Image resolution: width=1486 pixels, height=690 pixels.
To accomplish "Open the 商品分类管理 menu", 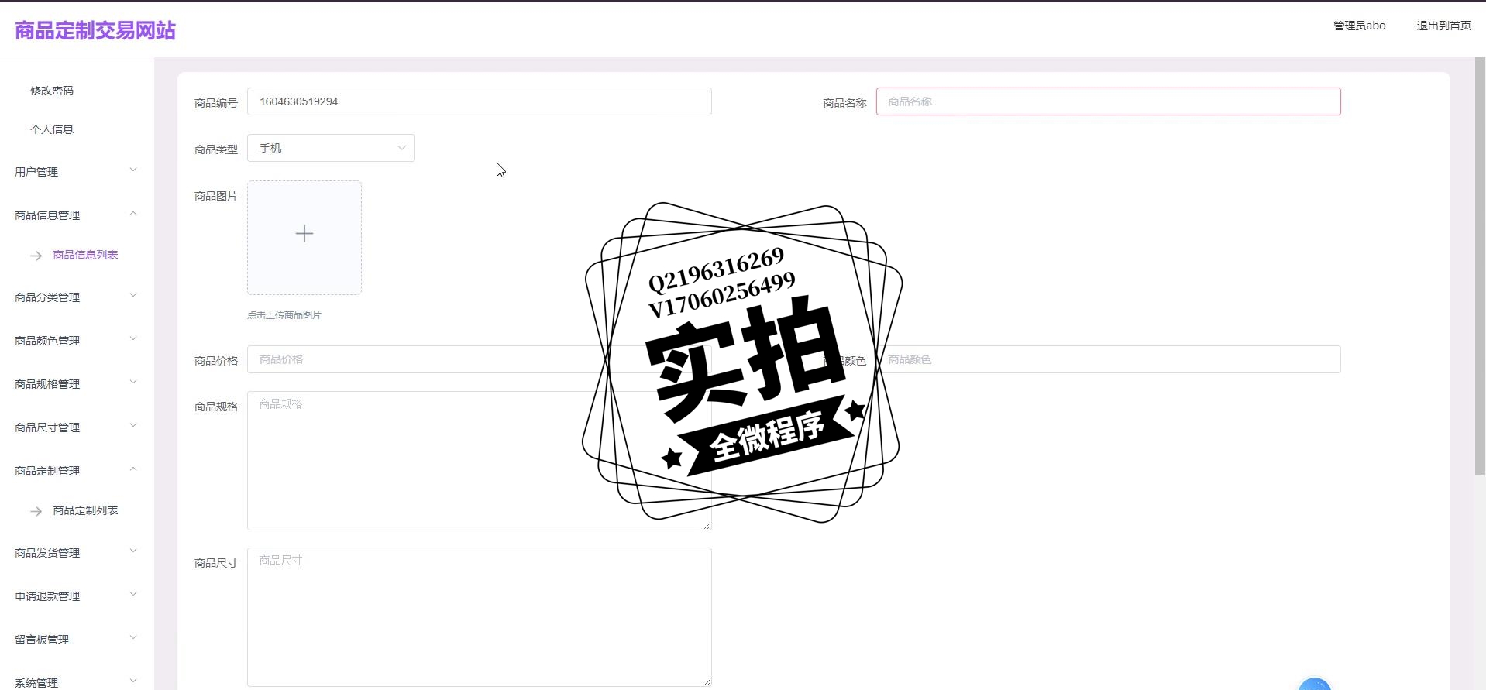I will pos(47,297).
